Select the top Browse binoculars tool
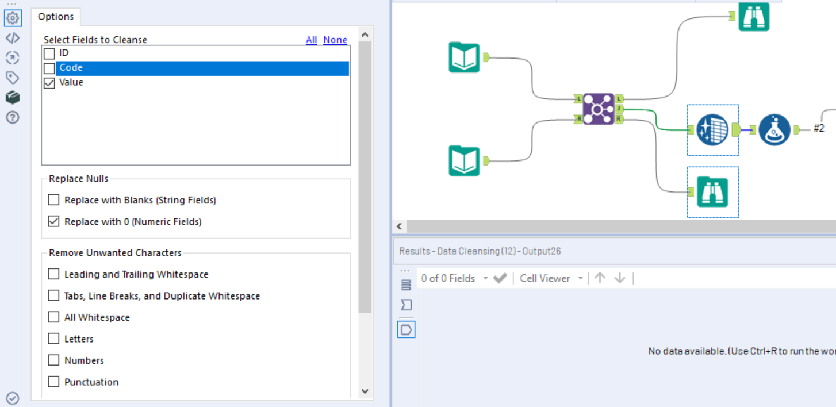This screenshot has height=407, width=836. [753, 17]
